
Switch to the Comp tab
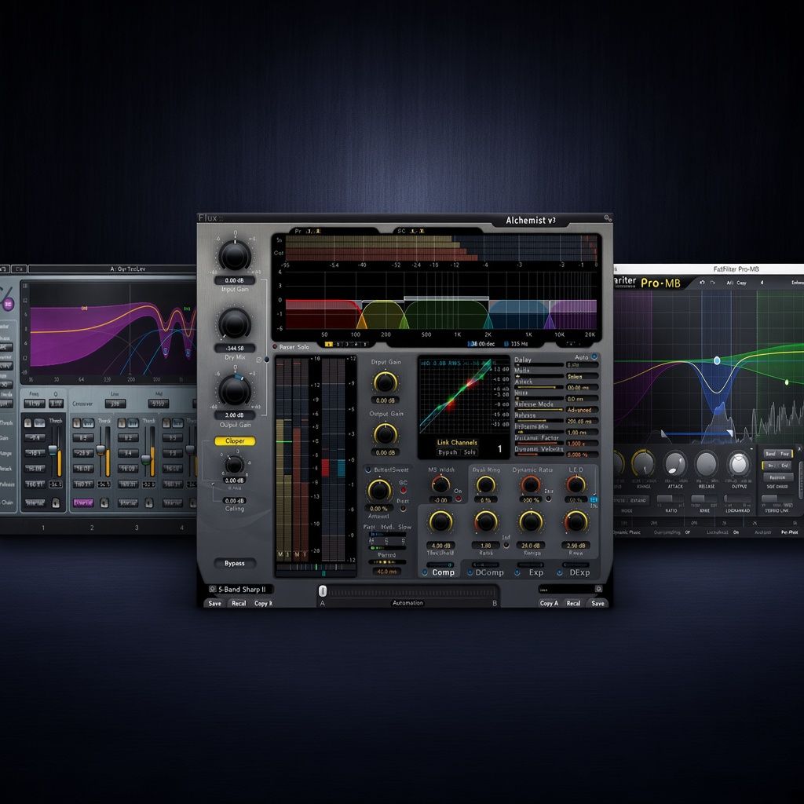[x=443, y=572]
